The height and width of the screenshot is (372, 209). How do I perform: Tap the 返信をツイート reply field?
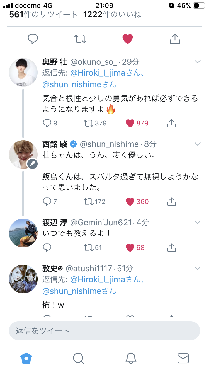point(104,331)
